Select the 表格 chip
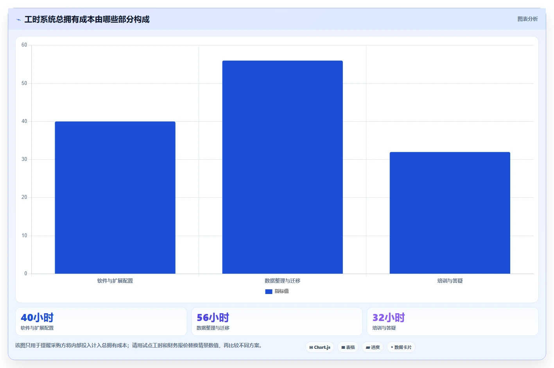This screenshot has width=554, height=368. pos(348,347)
